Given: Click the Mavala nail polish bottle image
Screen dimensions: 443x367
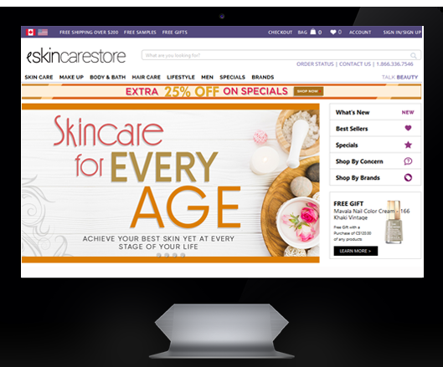Looking at the screenshot, I should (394, 222).
